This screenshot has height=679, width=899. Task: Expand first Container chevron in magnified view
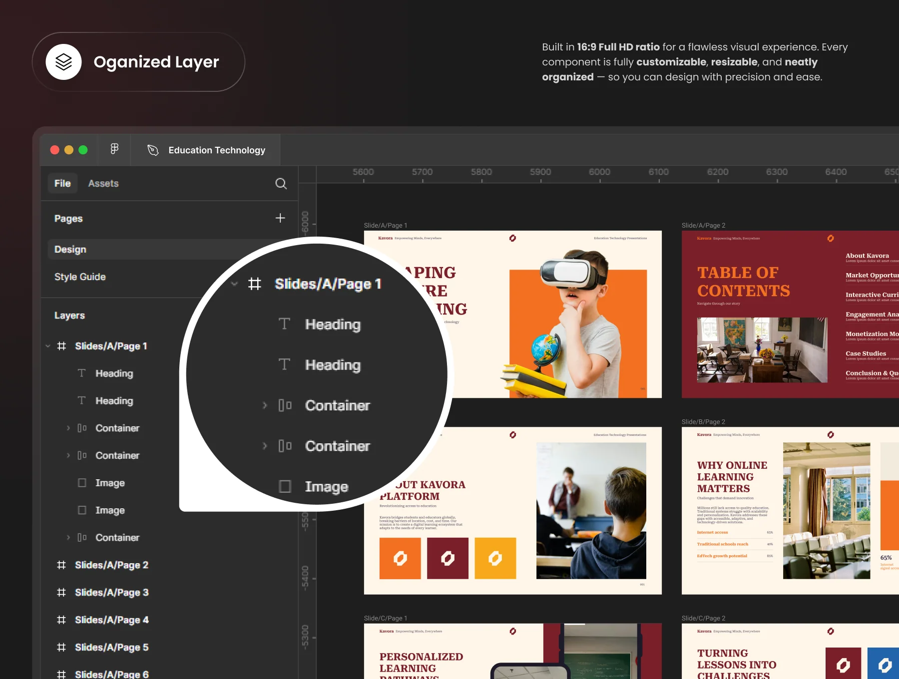[265, 405]
